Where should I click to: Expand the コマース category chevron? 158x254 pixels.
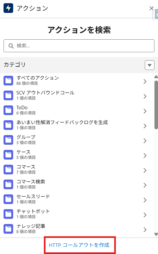(x=145, y=170)
